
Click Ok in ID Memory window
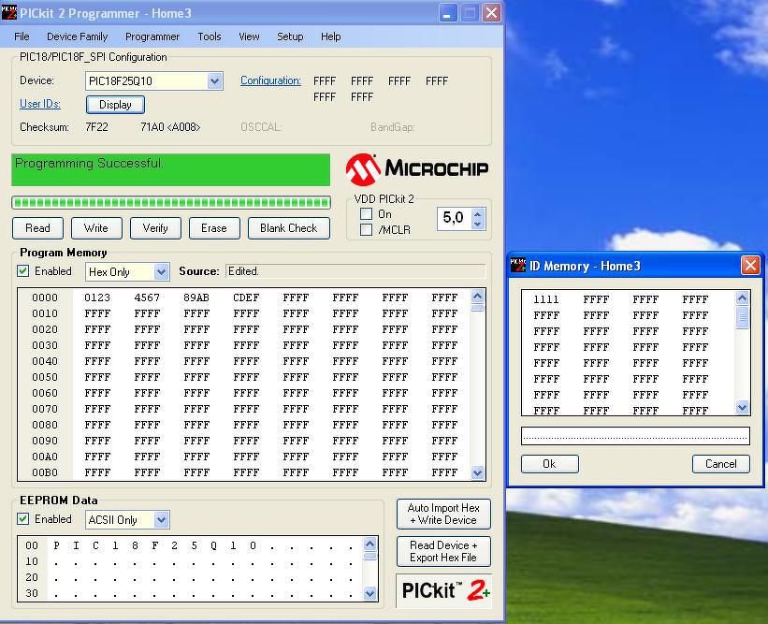[x=549, y=464]
